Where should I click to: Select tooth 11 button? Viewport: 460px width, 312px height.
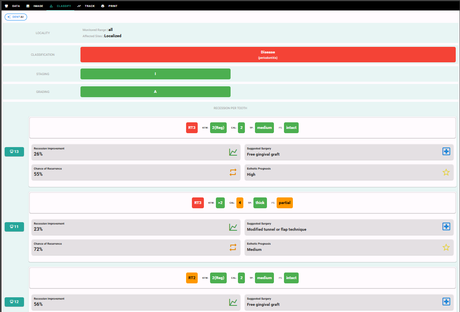tap(14, 227)
